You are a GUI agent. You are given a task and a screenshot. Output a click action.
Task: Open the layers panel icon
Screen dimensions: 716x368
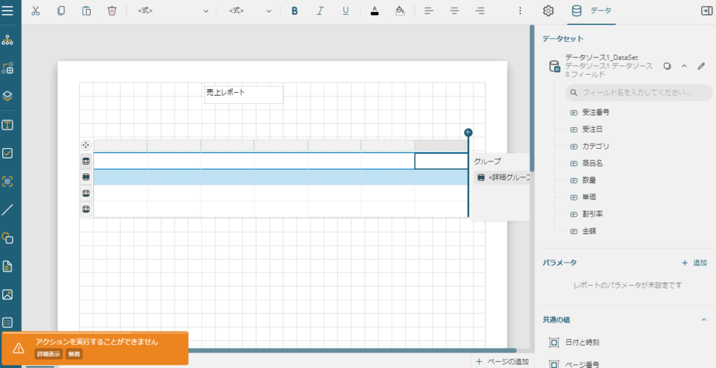[x=8, y=96]
